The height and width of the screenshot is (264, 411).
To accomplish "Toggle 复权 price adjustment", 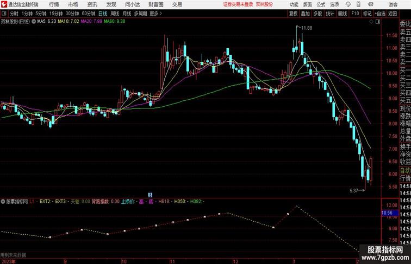I will click(294, 14).
